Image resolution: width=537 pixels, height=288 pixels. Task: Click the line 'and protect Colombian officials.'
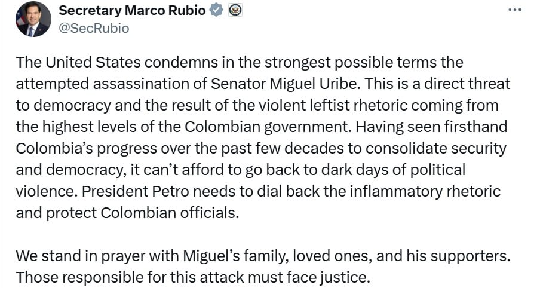tap(127, 213)
